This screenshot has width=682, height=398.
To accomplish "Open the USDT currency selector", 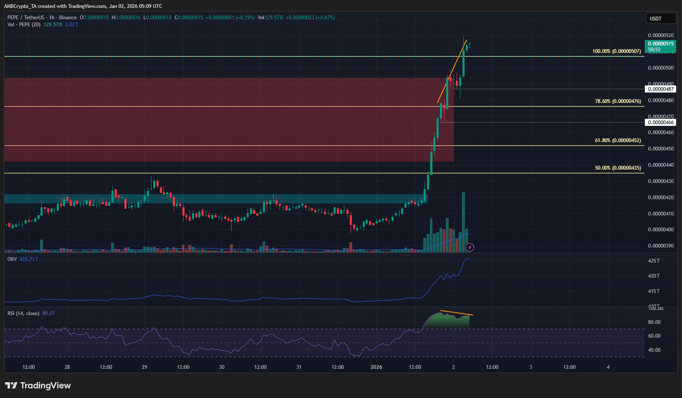I will (660, 19).
